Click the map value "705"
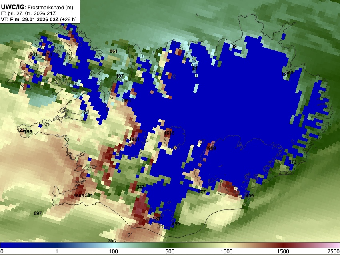 coord(112,241)
